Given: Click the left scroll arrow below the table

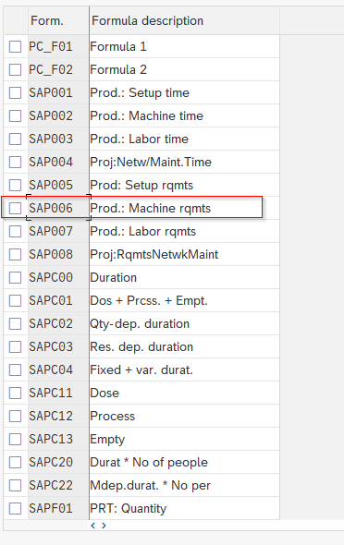Looking at the screenshot, I should (92, 526).
